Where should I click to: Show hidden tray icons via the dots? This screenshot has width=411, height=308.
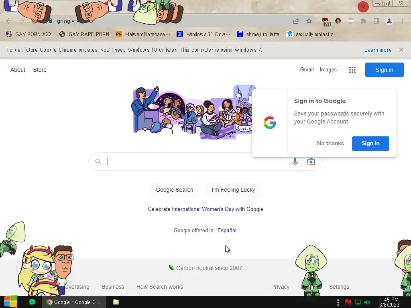coord(338,302)
